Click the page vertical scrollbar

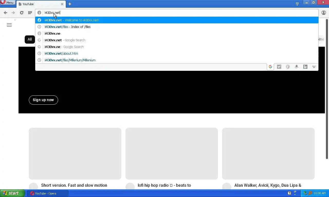(327, 88)
